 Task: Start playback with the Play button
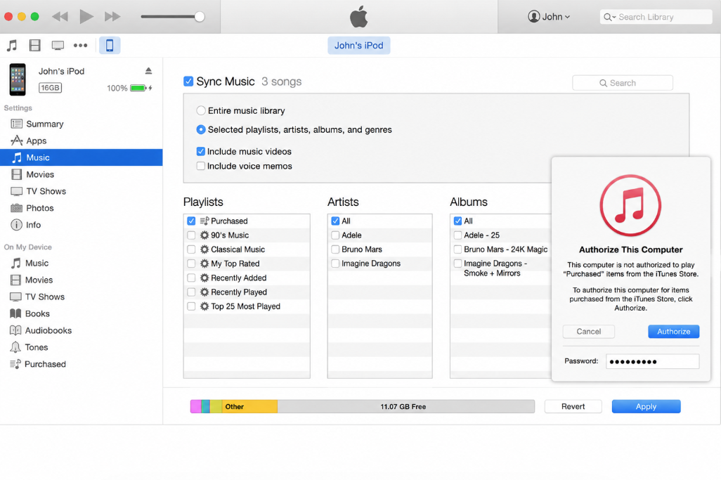coord(86,17)
